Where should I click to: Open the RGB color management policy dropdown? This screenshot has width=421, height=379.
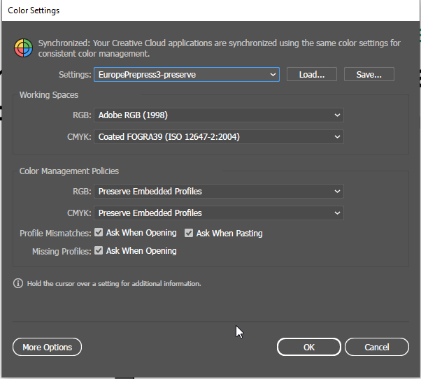point(219,191)
